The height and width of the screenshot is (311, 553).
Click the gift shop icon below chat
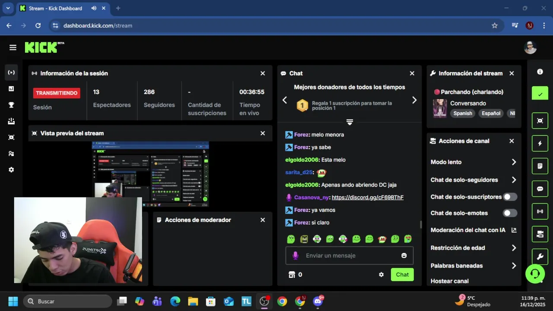point(292,275)
